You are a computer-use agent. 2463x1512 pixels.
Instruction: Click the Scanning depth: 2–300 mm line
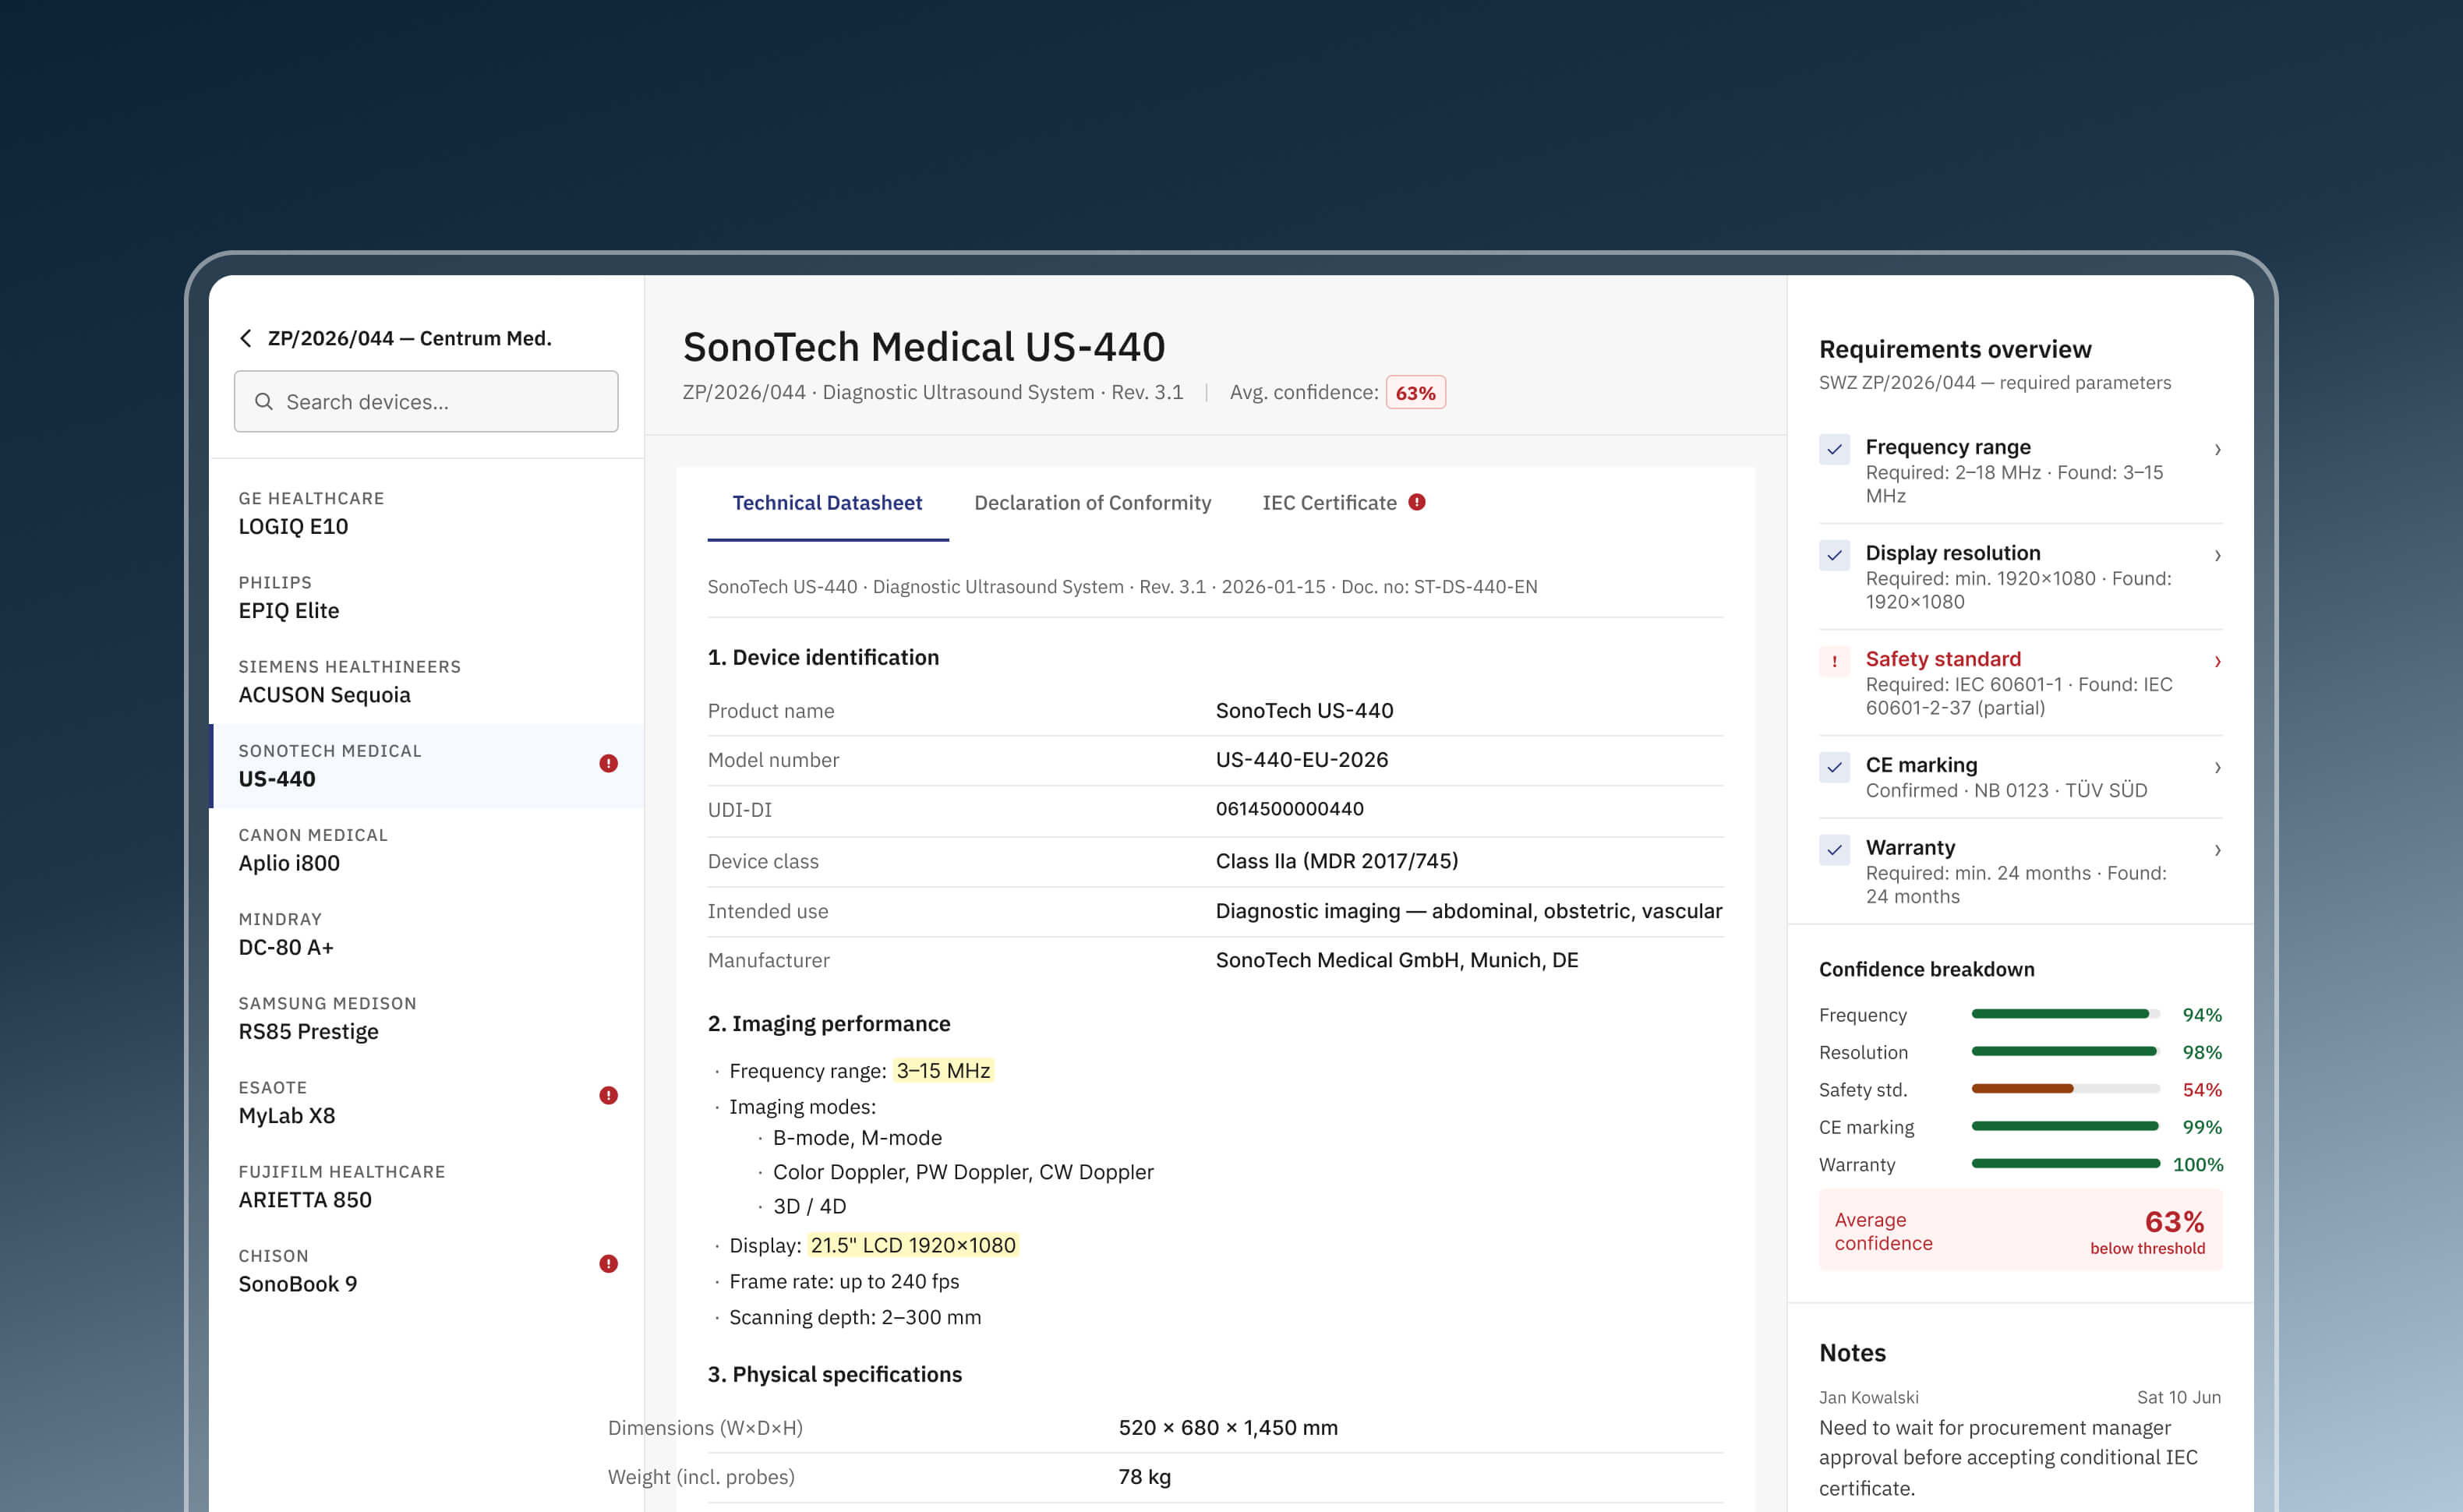tap(855, 1318)
